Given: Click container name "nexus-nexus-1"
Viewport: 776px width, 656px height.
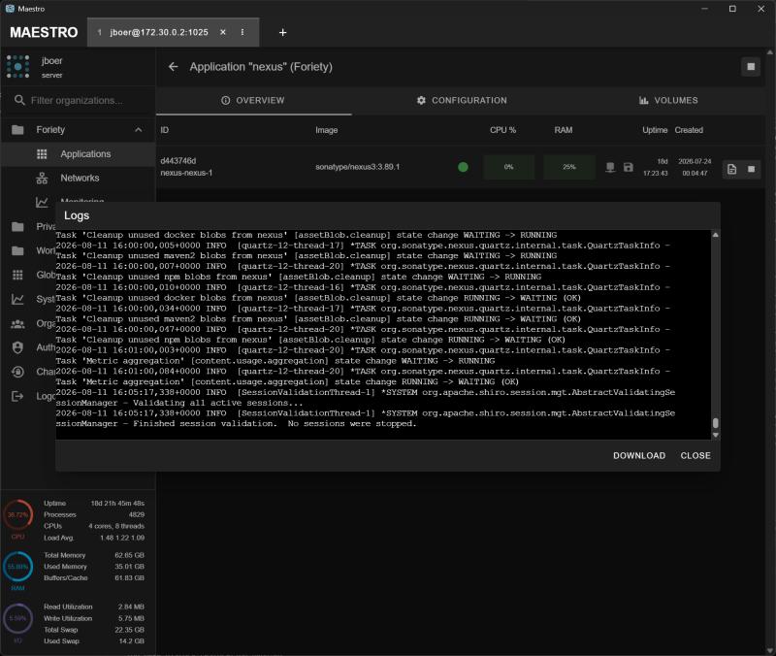Looking at the screenshot, I should coord(186,173).
